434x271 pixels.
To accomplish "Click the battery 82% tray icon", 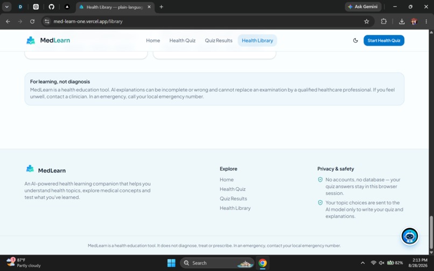I will coord(395,263).
